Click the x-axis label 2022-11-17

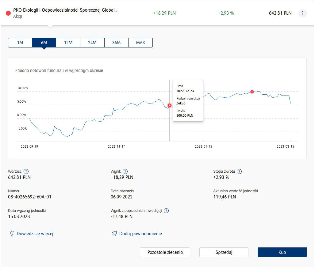[x=116, y=146]
